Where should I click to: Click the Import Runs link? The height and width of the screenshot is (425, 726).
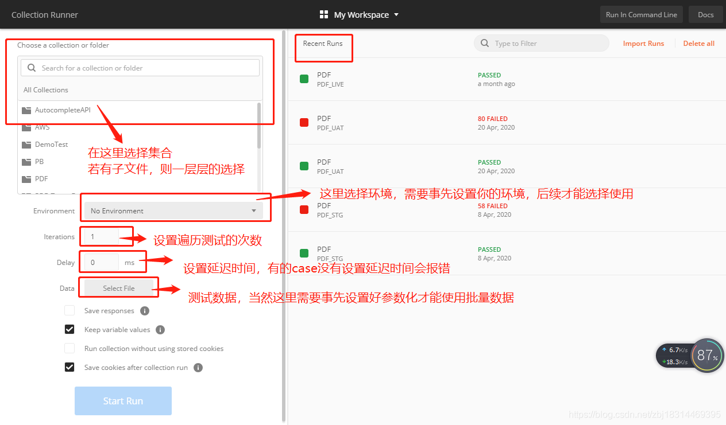tap(643, 44)
